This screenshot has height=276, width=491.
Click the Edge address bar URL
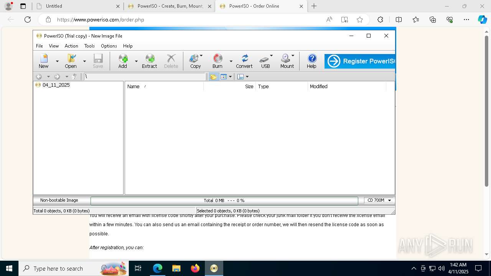tap(101, 20)
